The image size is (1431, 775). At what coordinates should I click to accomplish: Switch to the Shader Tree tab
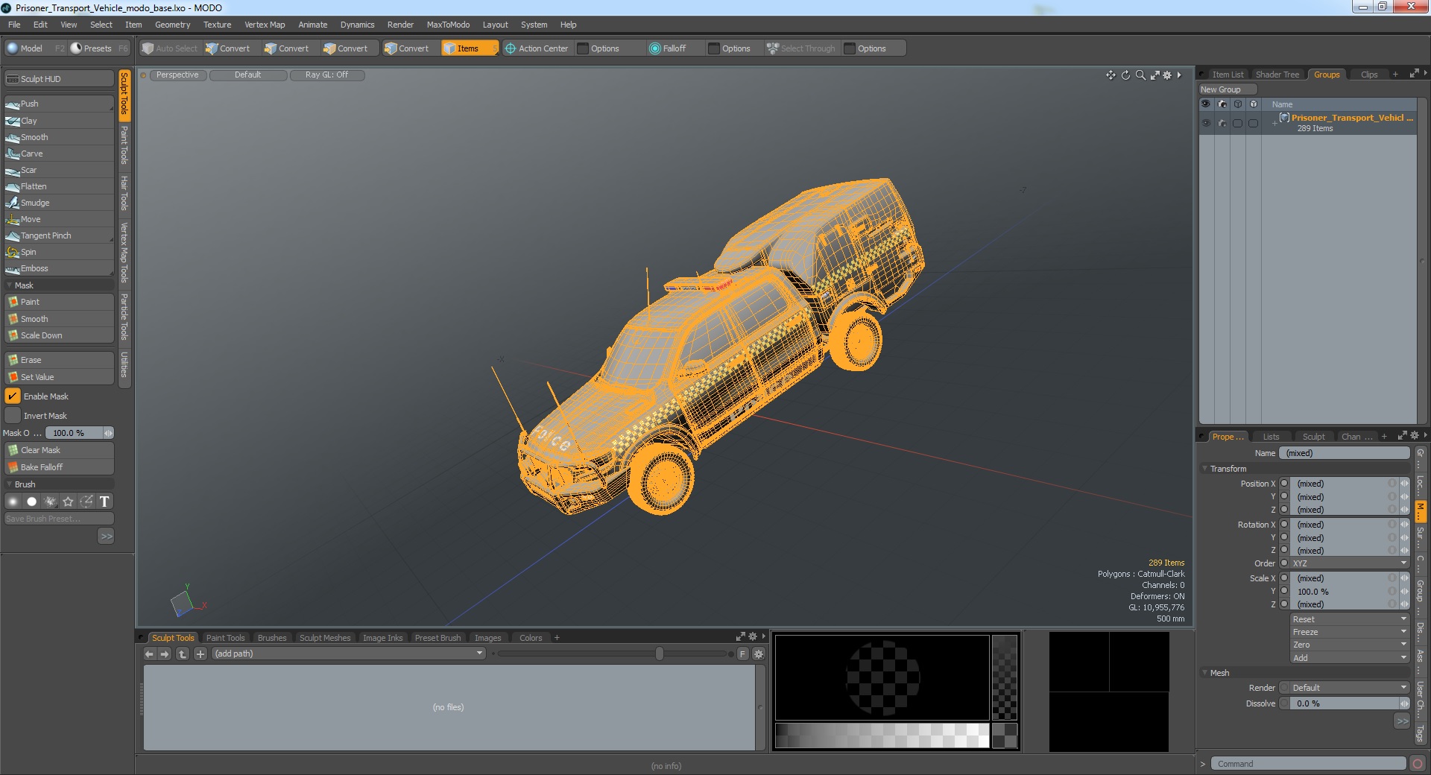tap(1277, 75)
